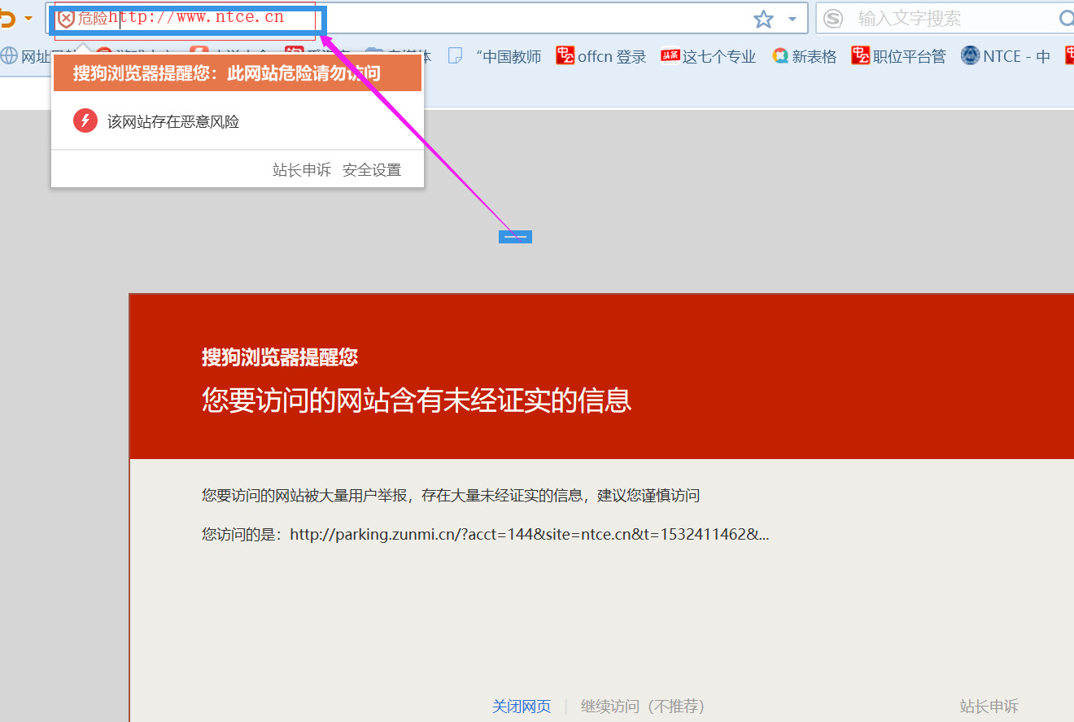Click the 职位平台管 bookmark favicon
The image size is (1074, 722).
861,55
